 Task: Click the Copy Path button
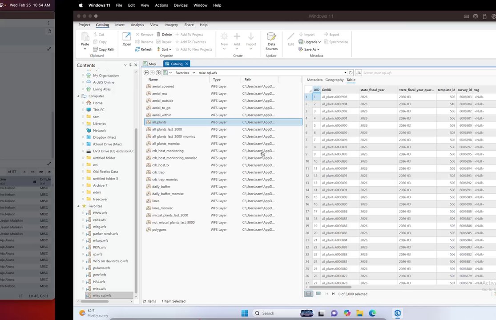[x=104, y=49]
